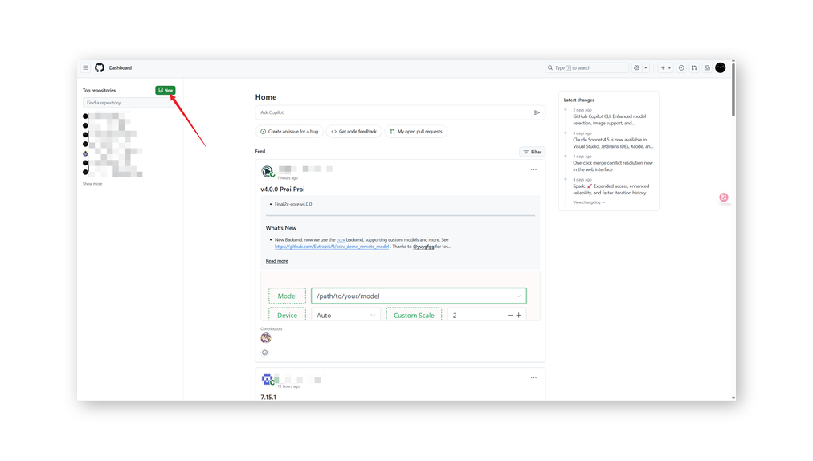
Task: Open 'GitHub Copilot CLI: Enhanced model selection' changelog entry
Action: 610,120
